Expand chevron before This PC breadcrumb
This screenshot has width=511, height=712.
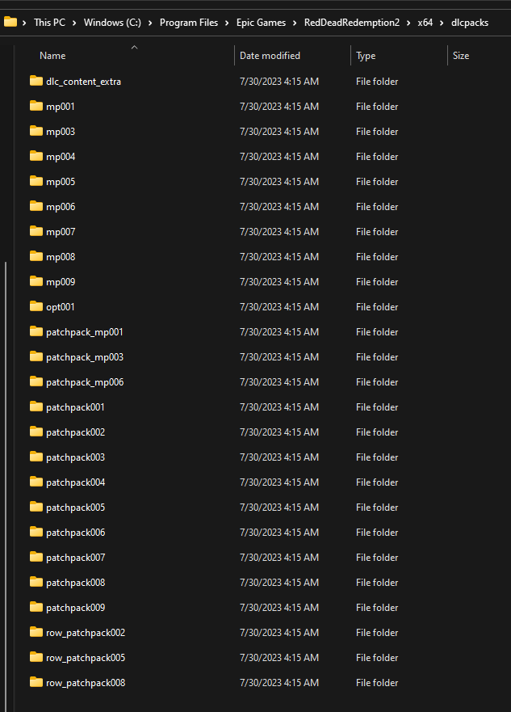(24, 23)
